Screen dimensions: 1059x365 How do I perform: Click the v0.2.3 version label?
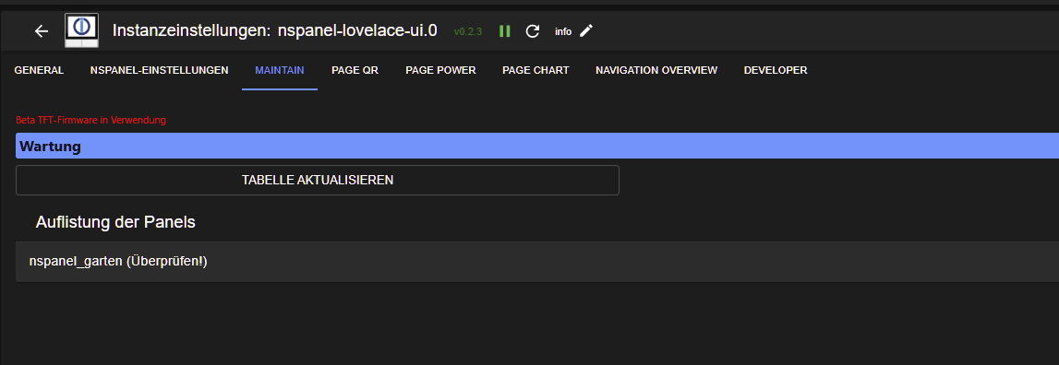(x=467, y=31)
